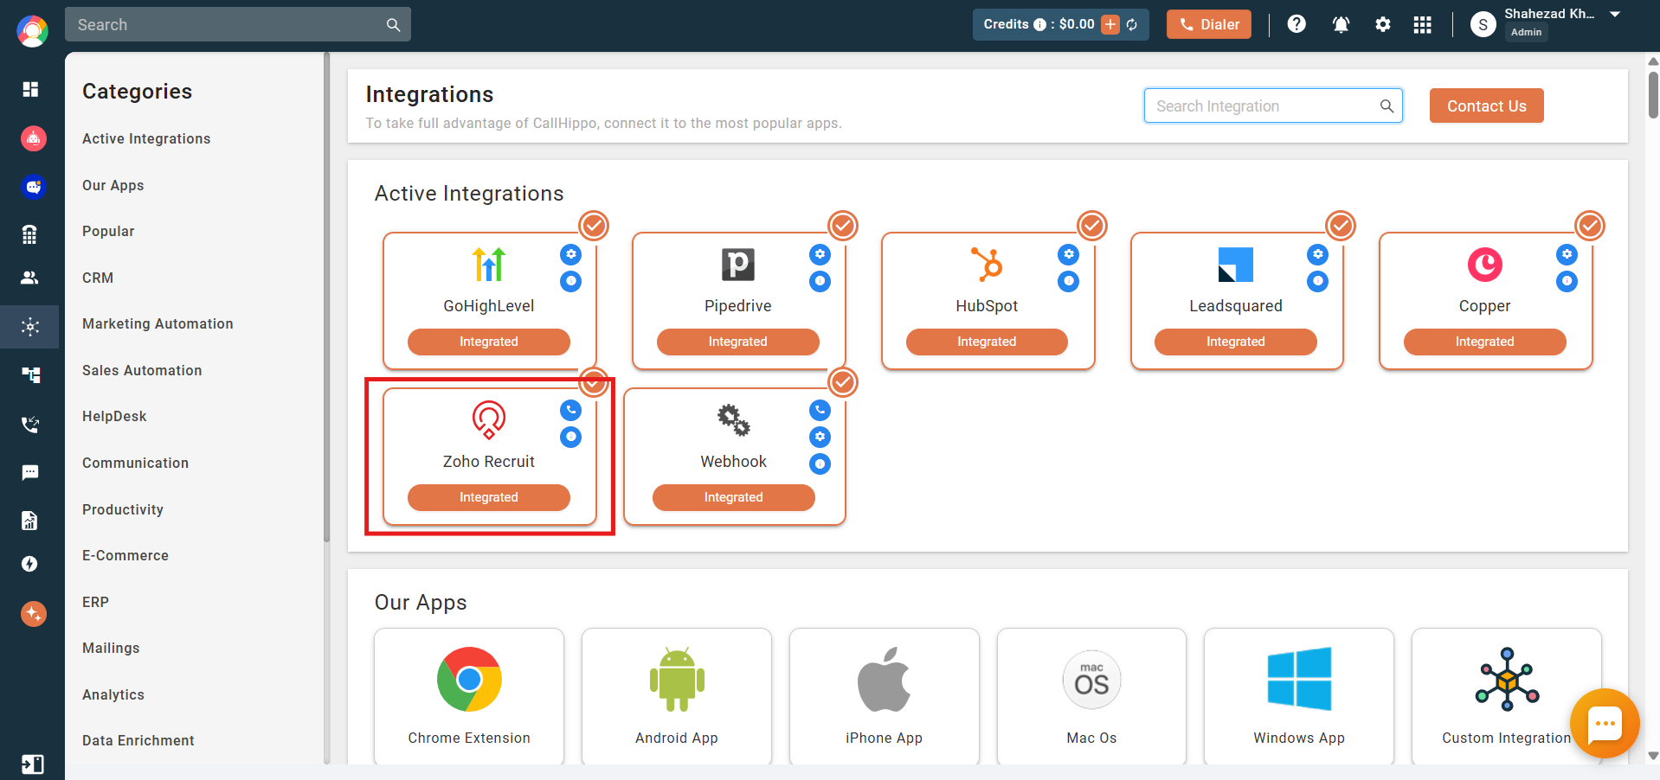This screenshot has height=780, width=1660.
Task: Open Copper settings gear icon
Action: click(1567, 254)
